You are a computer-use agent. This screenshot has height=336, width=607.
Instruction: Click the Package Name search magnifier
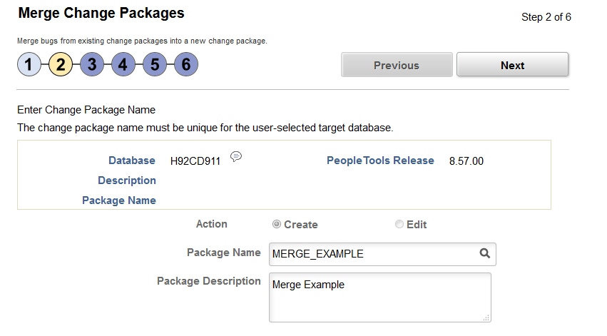click(x=484, y=253)
